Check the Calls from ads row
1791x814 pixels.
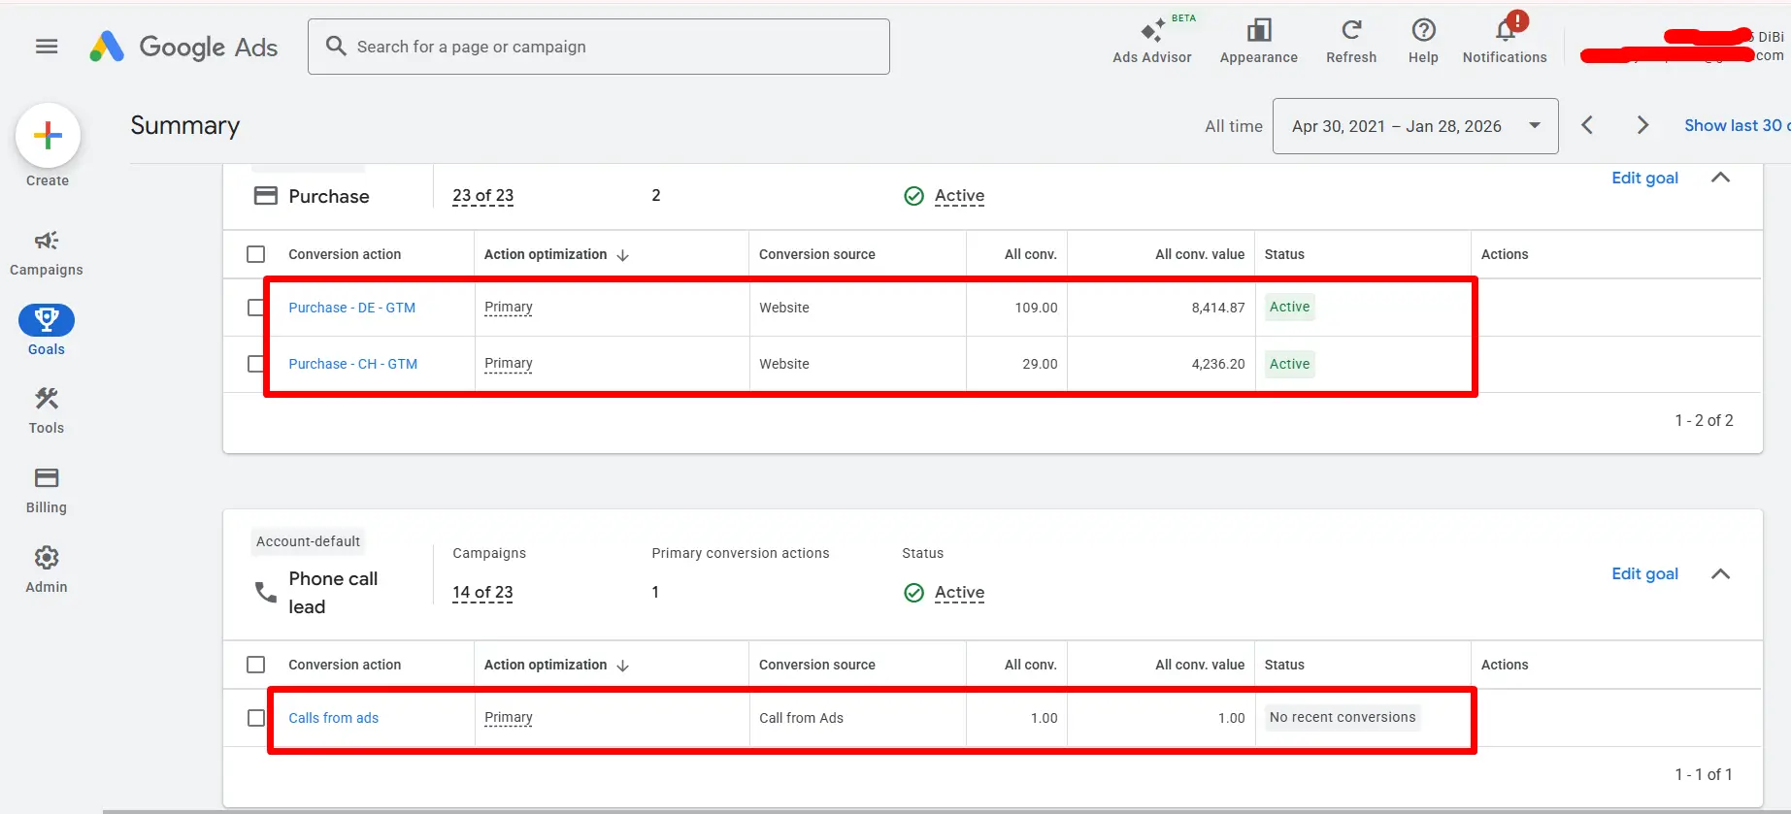click(256, 718)
